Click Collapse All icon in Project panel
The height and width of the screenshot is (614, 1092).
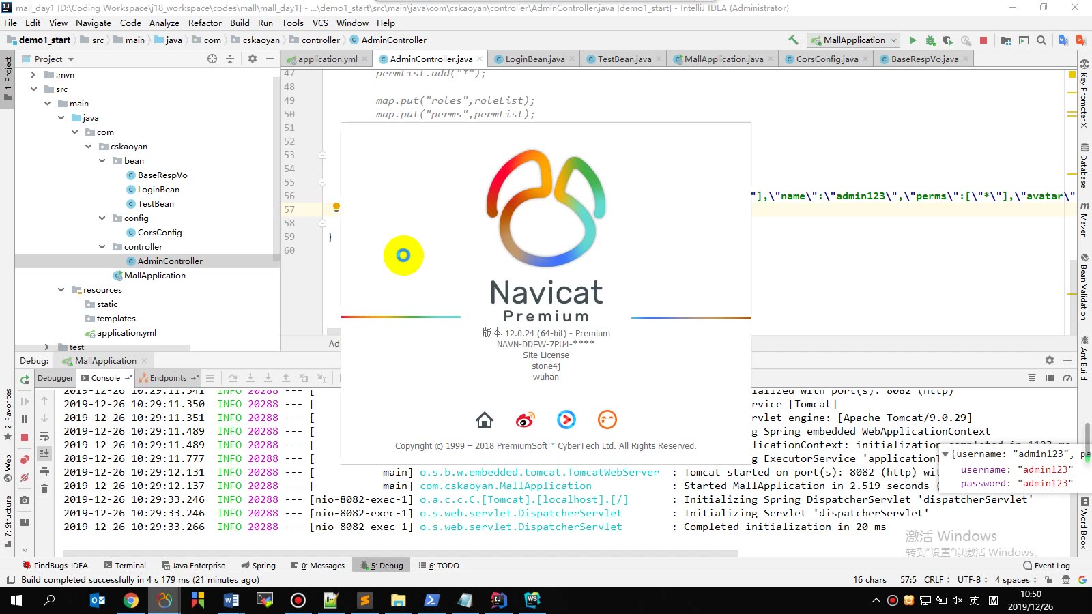click(x=230, y=59)
